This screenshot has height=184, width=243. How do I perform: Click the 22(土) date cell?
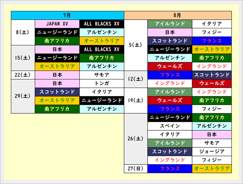23,75
